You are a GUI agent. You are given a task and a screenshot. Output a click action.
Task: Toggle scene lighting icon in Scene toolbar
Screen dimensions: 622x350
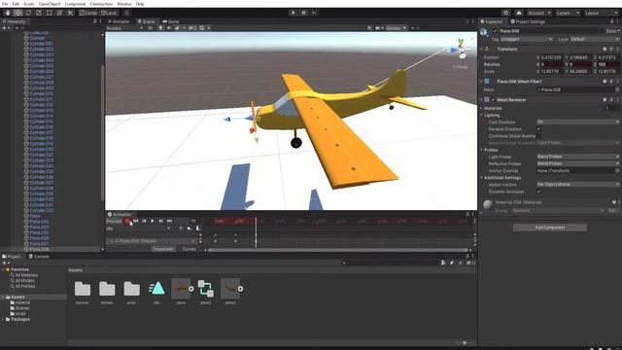click(x=161, y=28)
